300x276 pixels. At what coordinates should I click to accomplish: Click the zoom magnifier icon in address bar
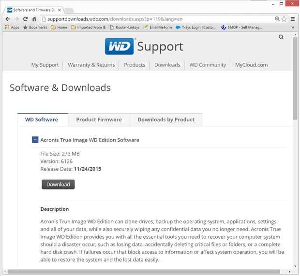coord(277,19)
